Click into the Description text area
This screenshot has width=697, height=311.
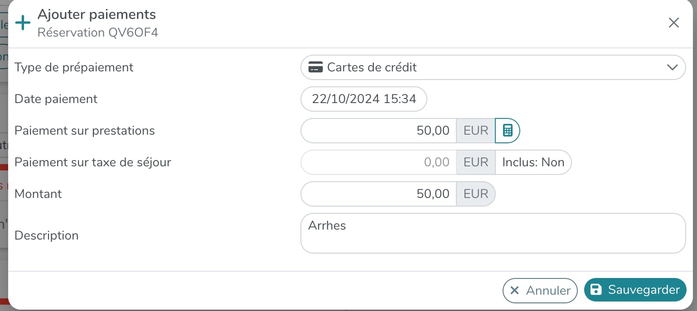coord(493,233)
